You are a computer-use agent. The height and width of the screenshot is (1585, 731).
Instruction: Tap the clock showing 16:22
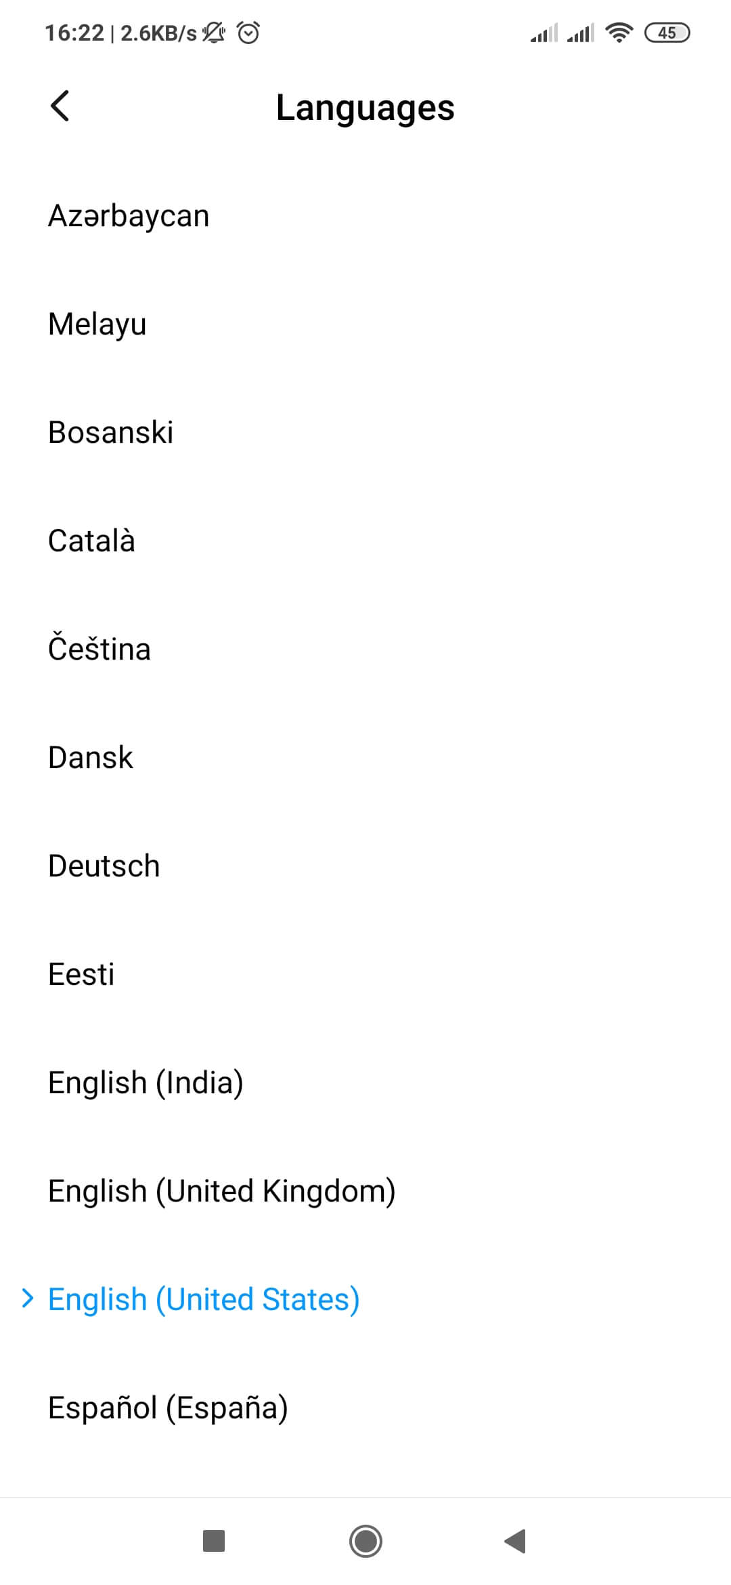tap(74, 32)
